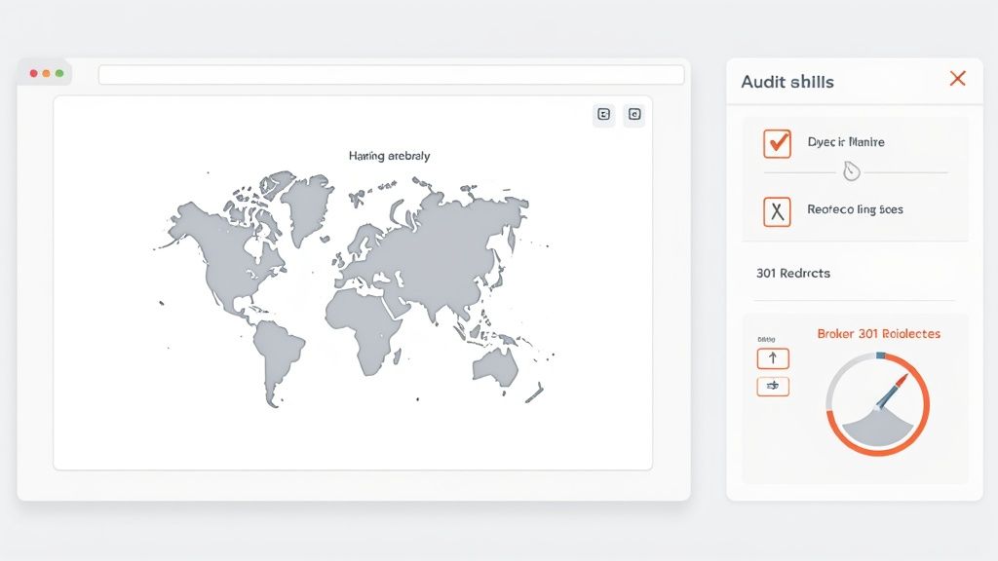Image resolution: width=998 pixels, height=561 pixels.
Task: Expand the audit checklist card
Action: pos(854,175)
